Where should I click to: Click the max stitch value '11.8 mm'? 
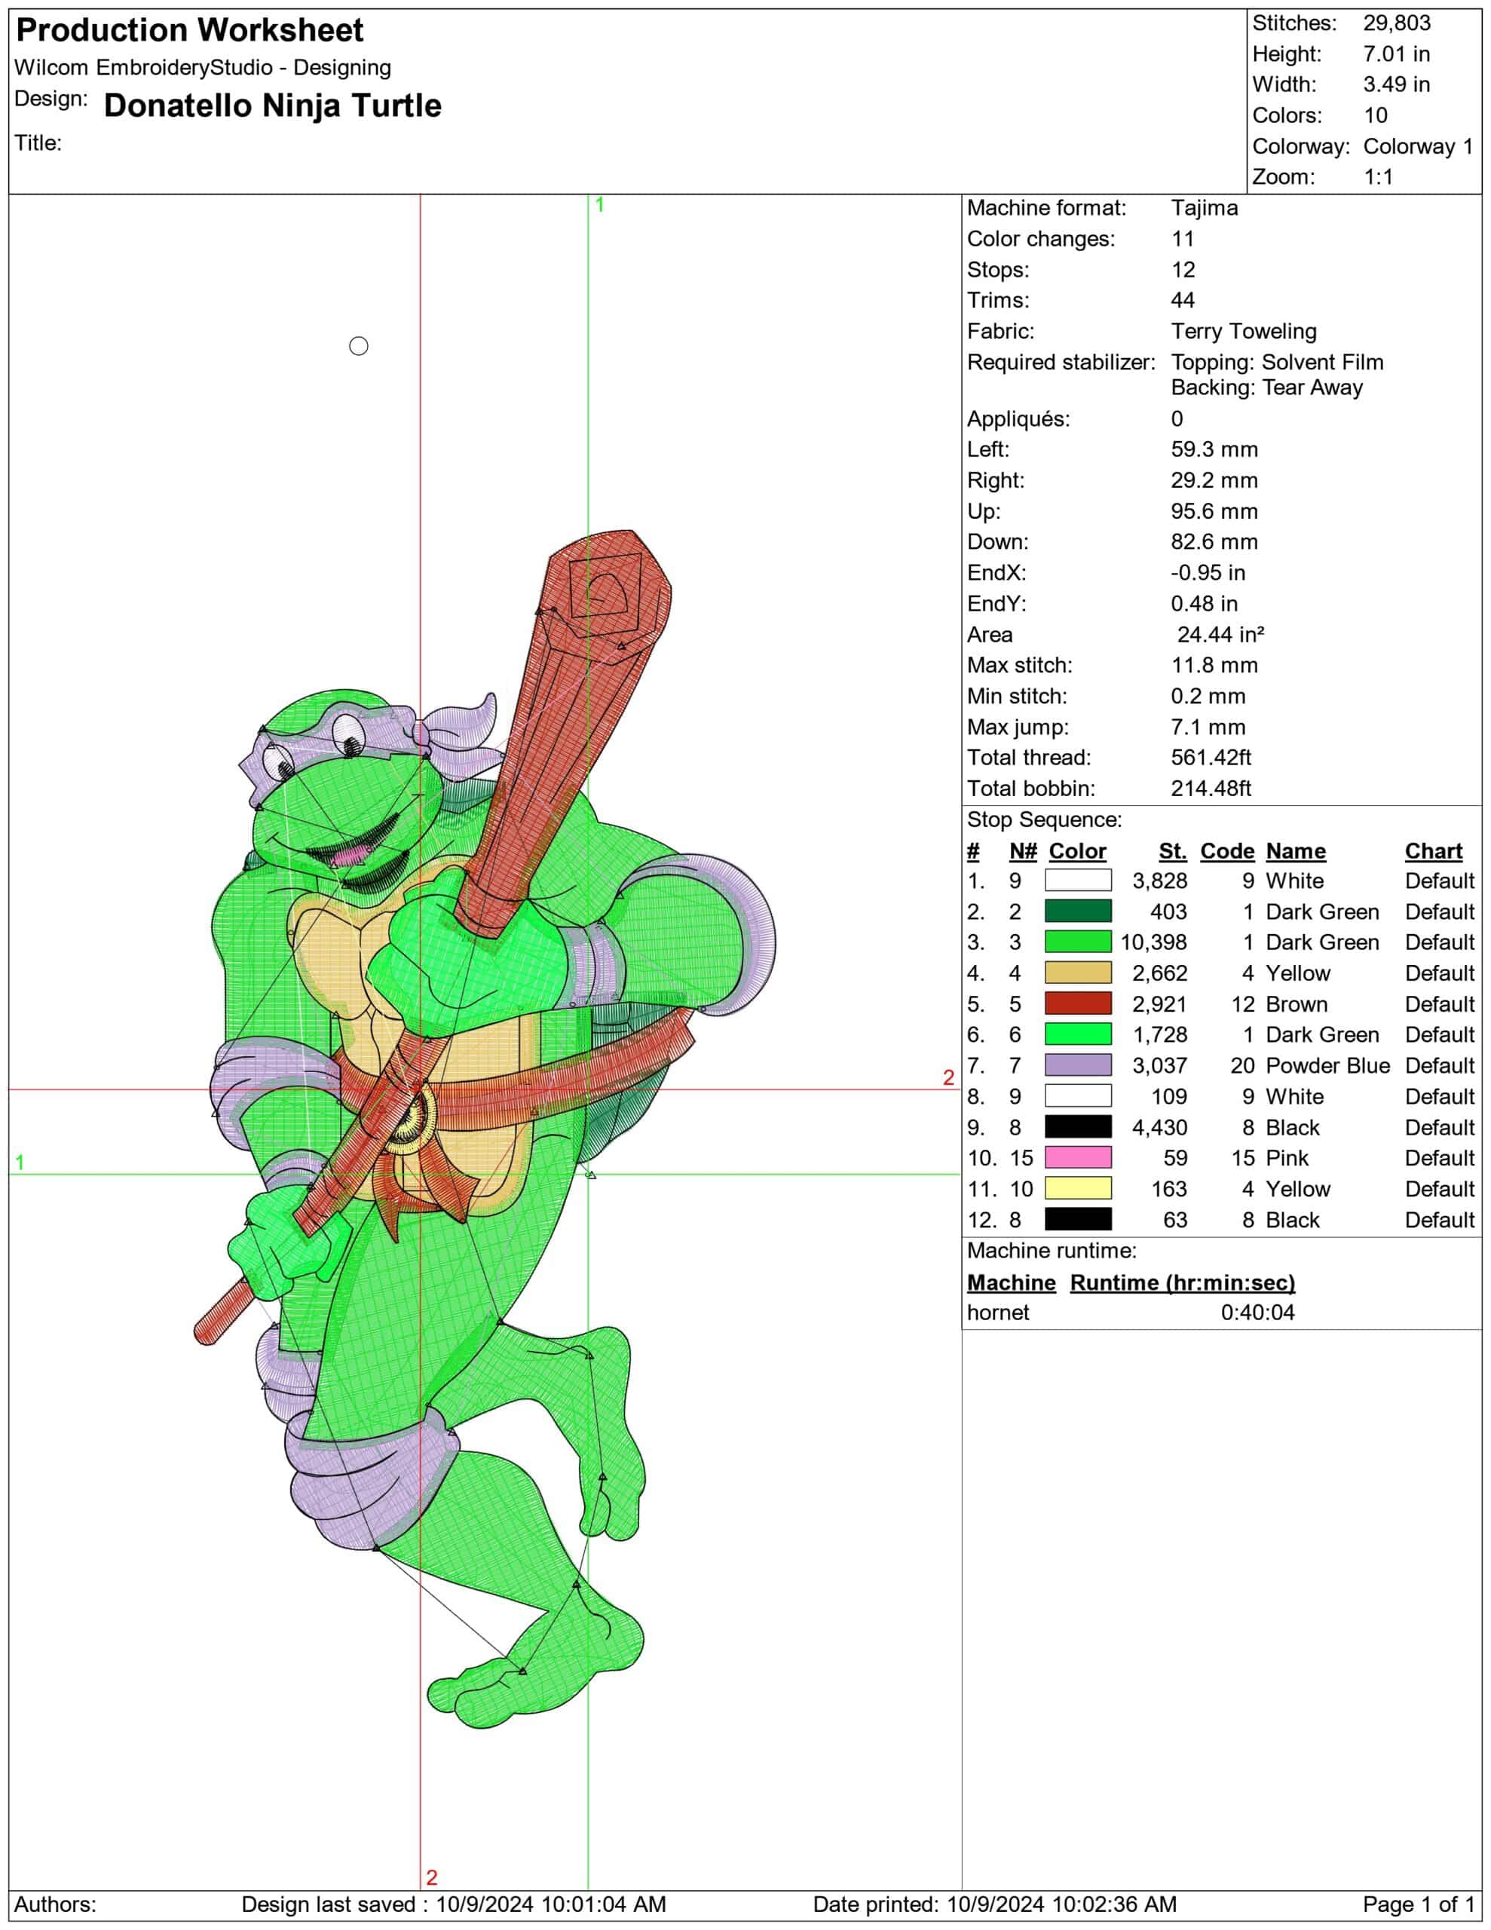1214,664
